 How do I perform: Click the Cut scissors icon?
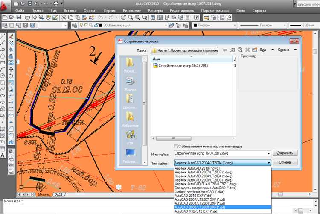pos(64,18)
